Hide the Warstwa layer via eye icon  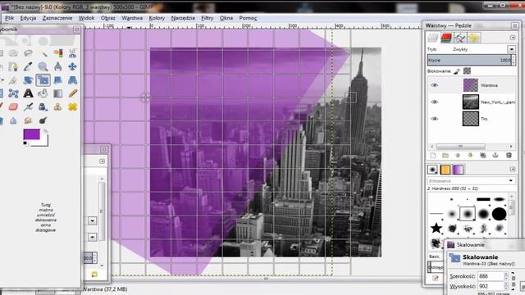pyautogui.click(x=434, y=85)
